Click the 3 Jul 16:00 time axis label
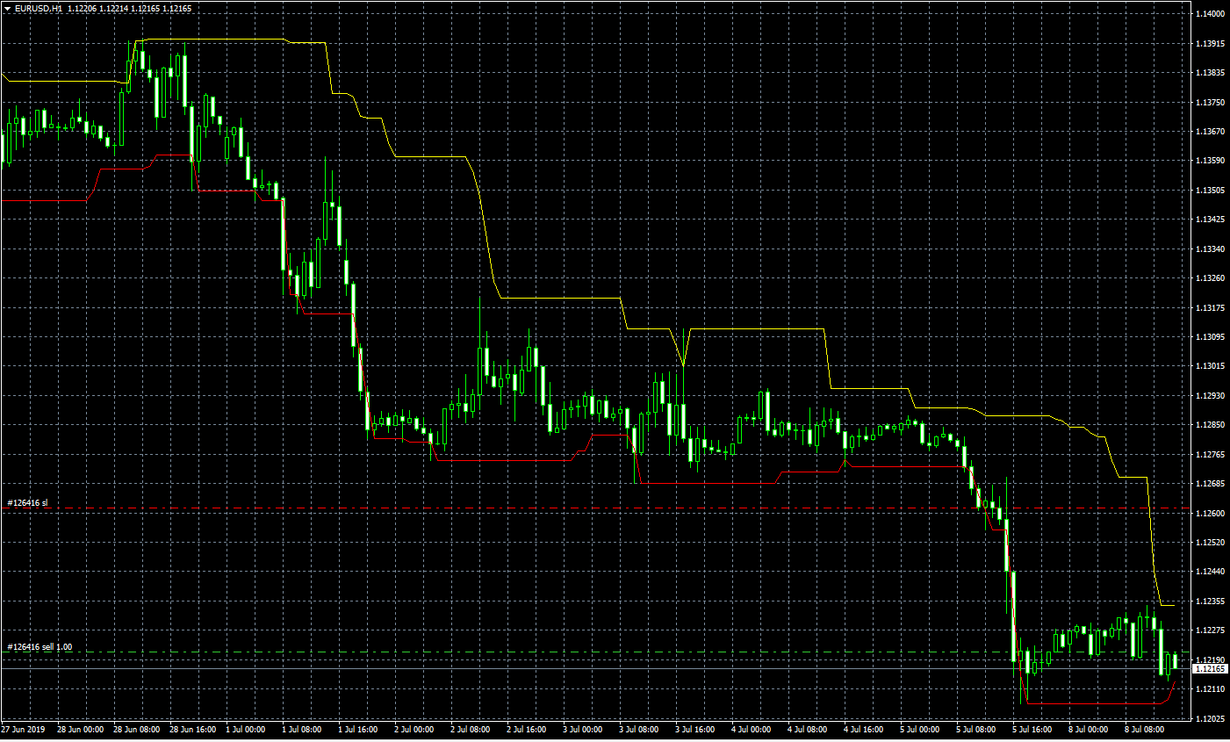The image size is (1230, 742). pyautogui.click(x=694, y=730)
